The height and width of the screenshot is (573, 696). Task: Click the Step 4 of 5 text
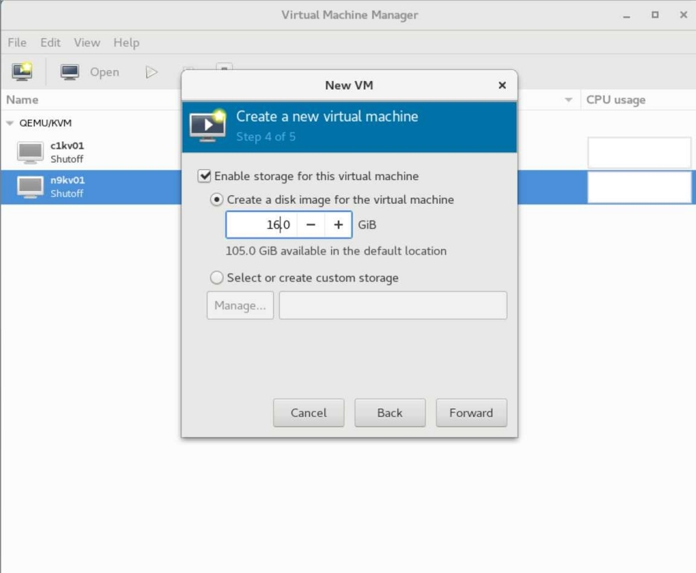(x=266, y=137)
